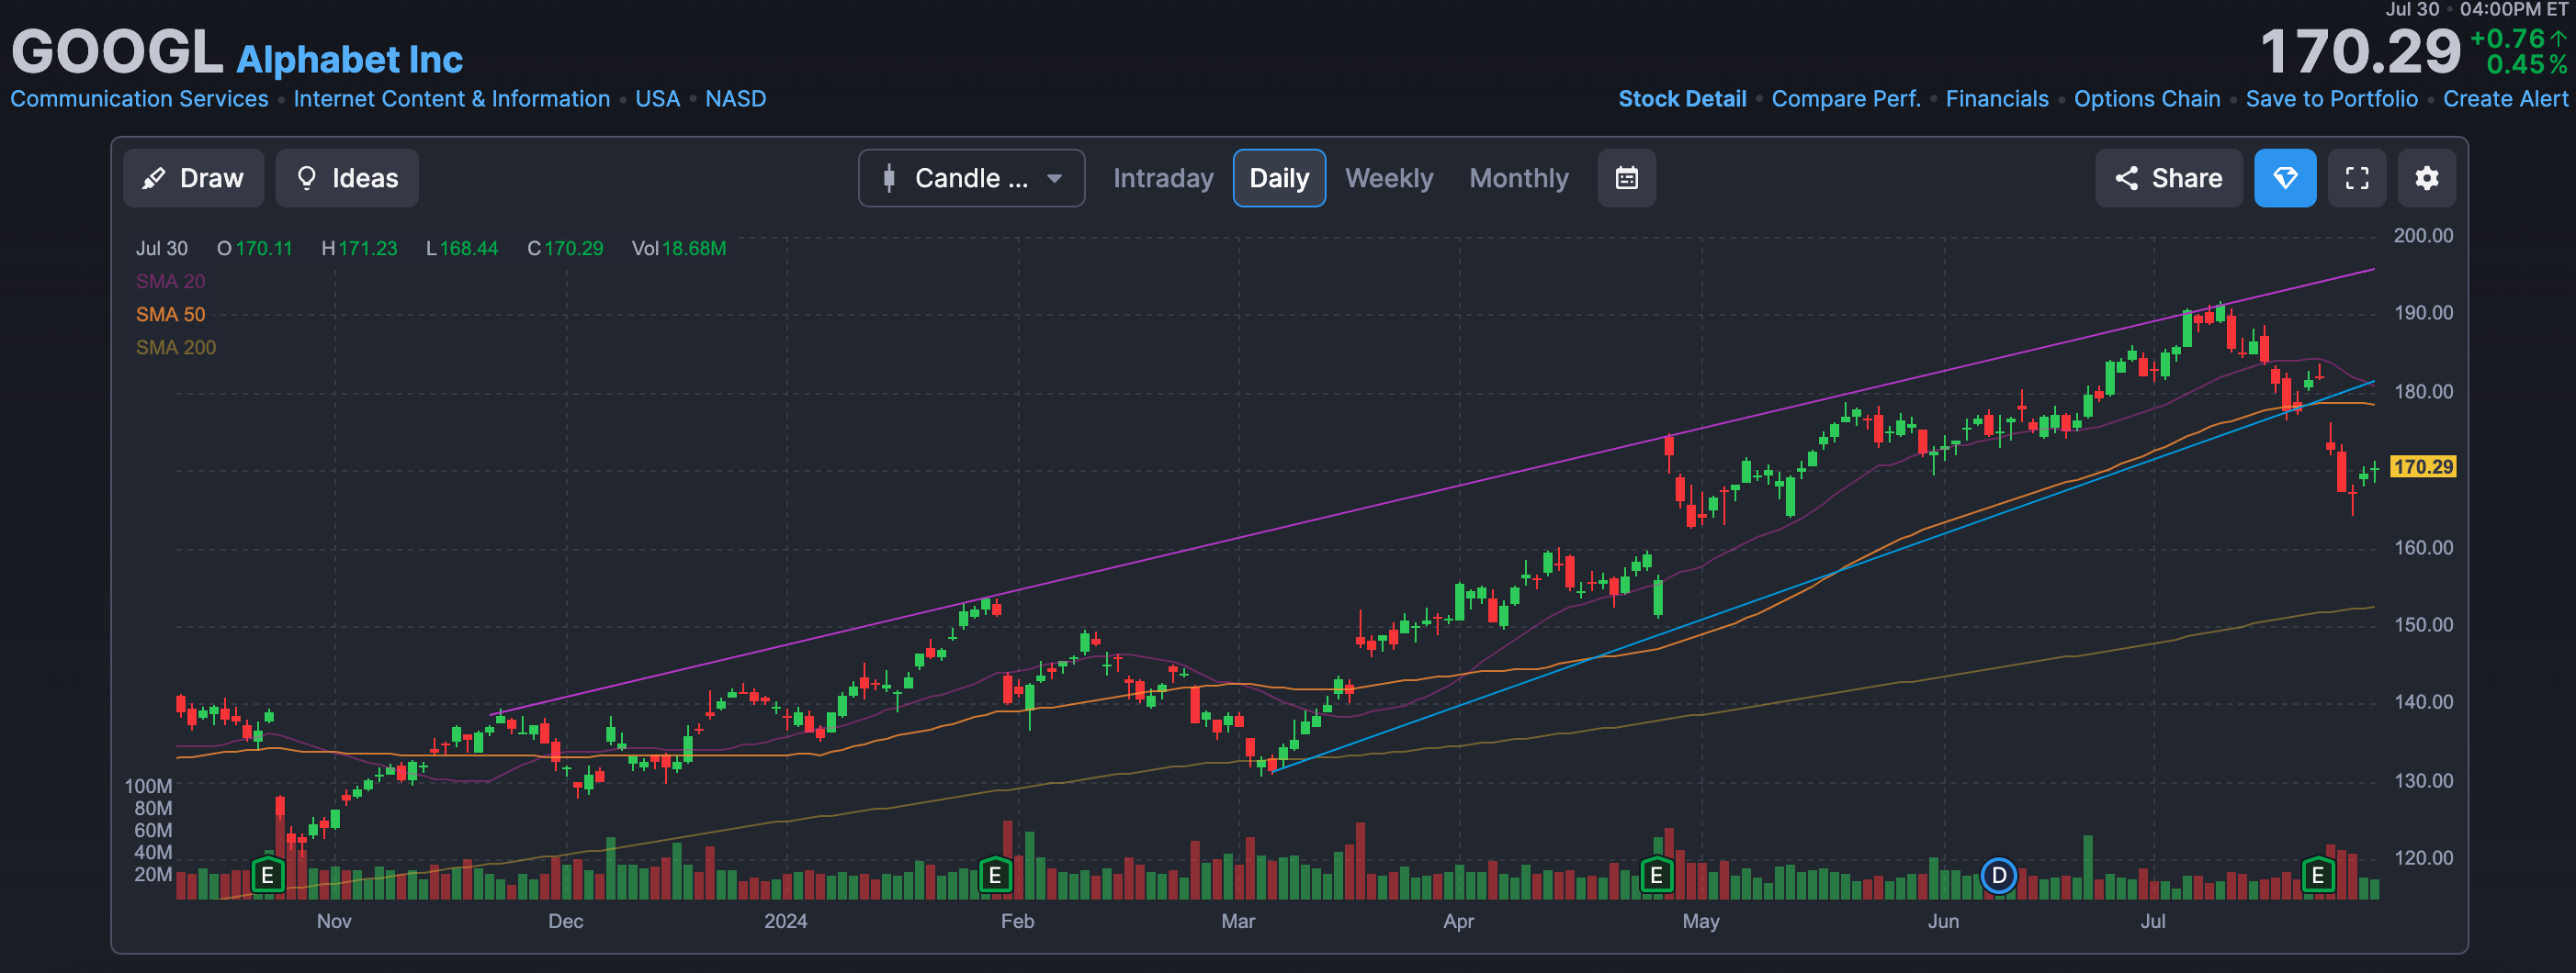Click the Draw button

click(x=193, y=178)
